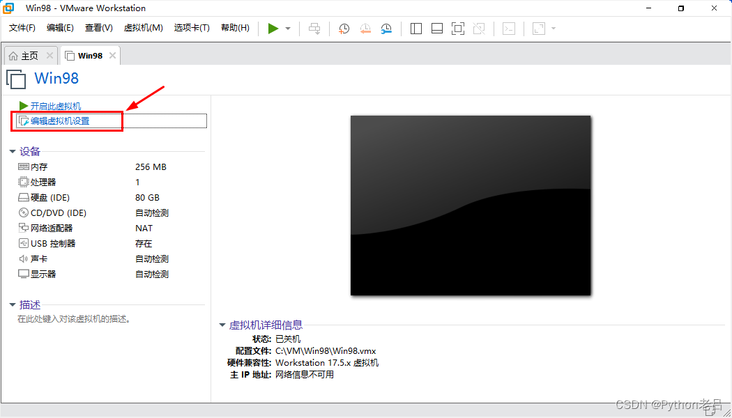Open the 帮助(H) menu
Viewport: 732px width, 418px height.
click(236, 28)
